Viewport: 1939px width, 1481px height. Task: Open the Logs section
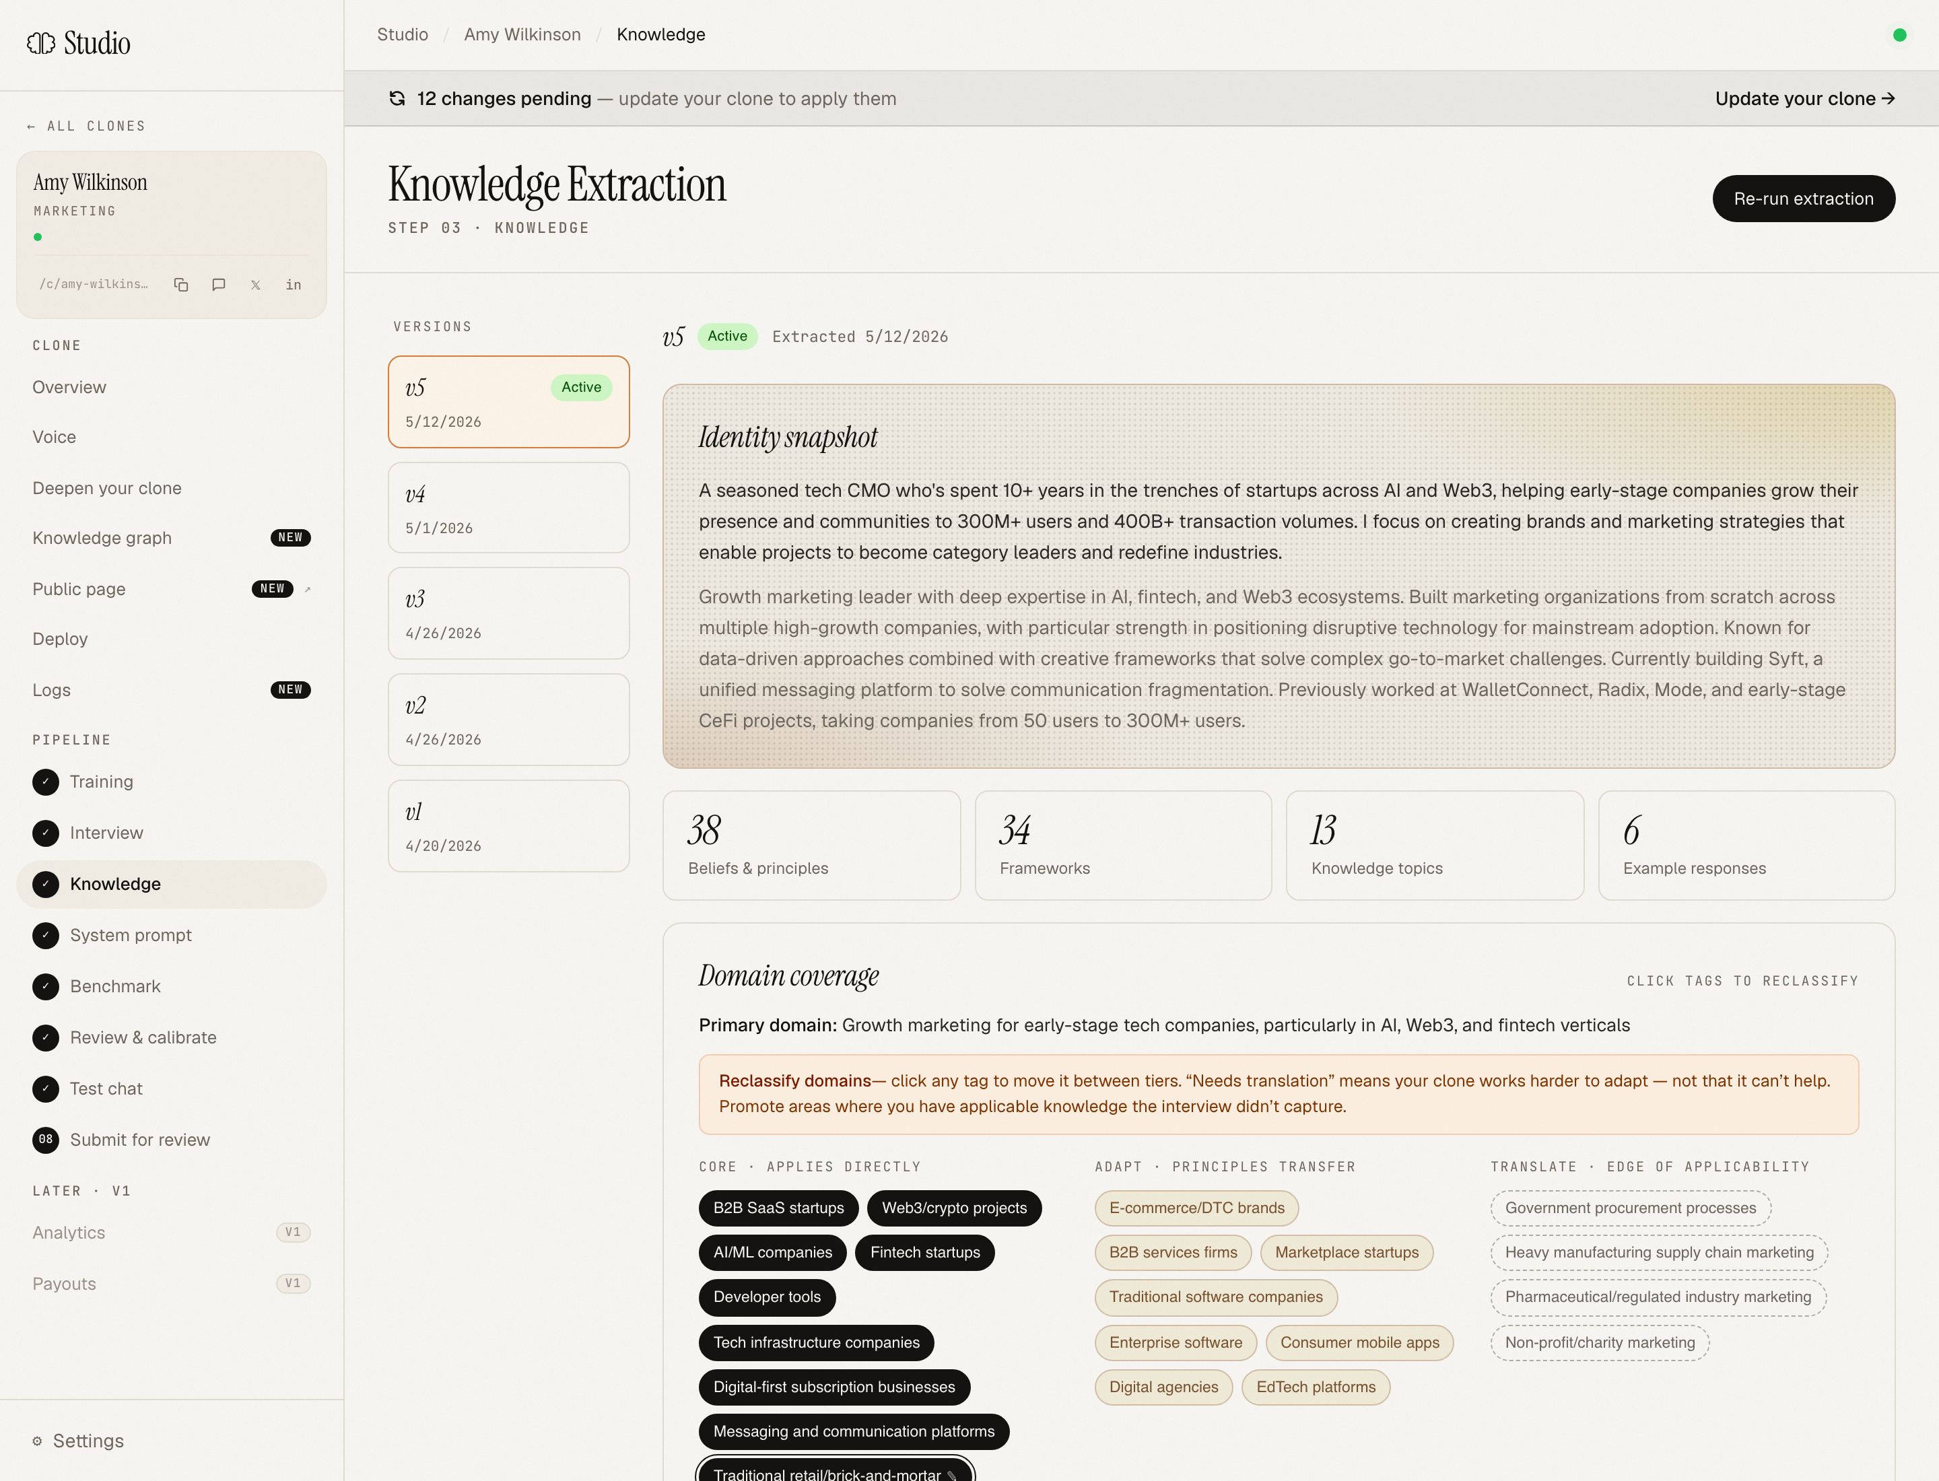tap(171, 690)
